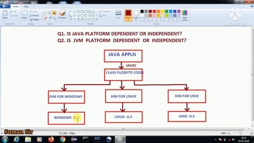
Task: Switch to the View ribbon tab
Action: pyautogui.click(x=26, y=6)
